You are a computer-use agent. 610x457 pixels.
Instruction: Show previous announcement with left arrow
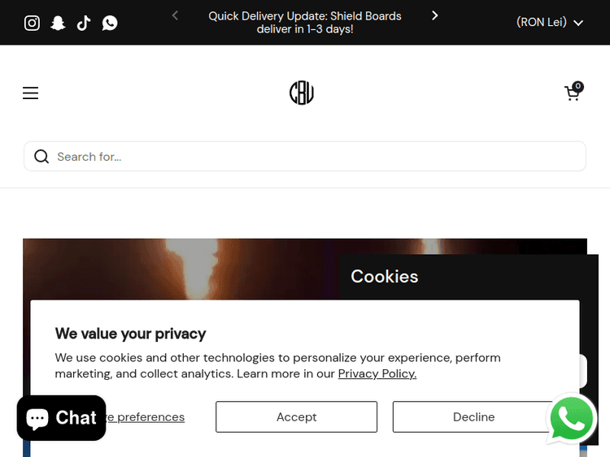point(175,15)
